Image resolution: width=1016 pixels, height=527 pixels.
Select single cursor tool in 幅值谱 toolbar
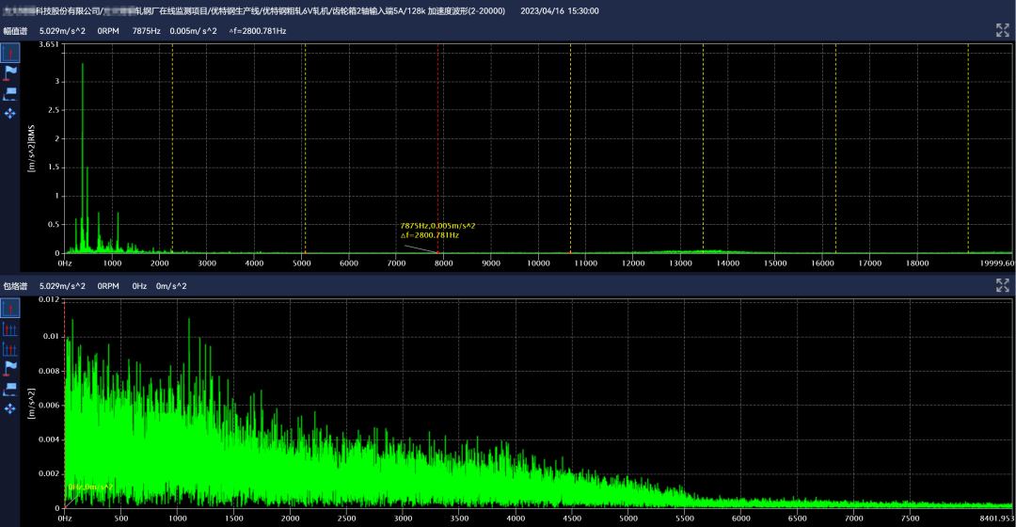(10, 53)
